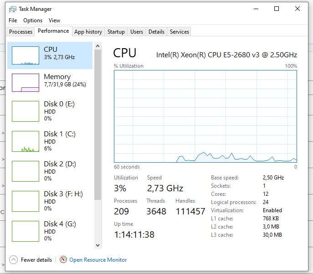Viewport: 313px width, 274px height.
Task: Open the View menu
Action: tap(54, 20)
